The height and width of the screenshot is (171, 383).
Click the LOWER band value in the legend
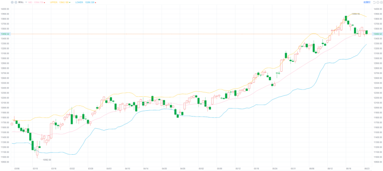[x=90, y=2]
